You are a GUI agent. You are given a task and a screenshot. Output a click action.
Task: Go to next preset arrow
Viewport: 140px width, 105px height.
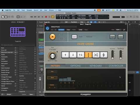[55, 30]
